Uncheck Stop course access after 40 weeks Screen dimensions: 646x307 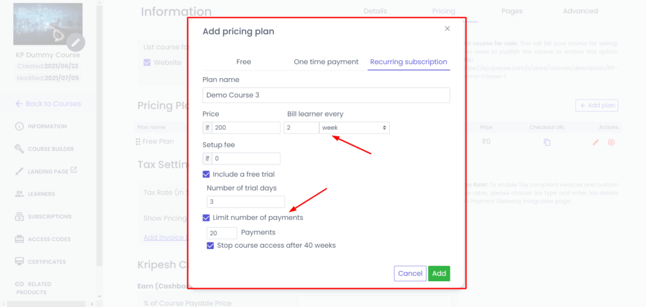coord(211,245)
